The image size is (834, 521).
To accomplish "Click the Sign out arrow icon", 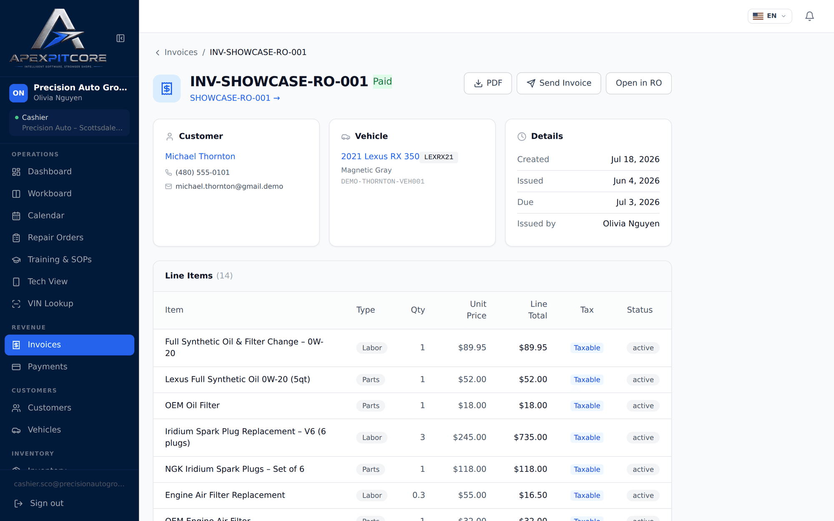I will [18, 503].
